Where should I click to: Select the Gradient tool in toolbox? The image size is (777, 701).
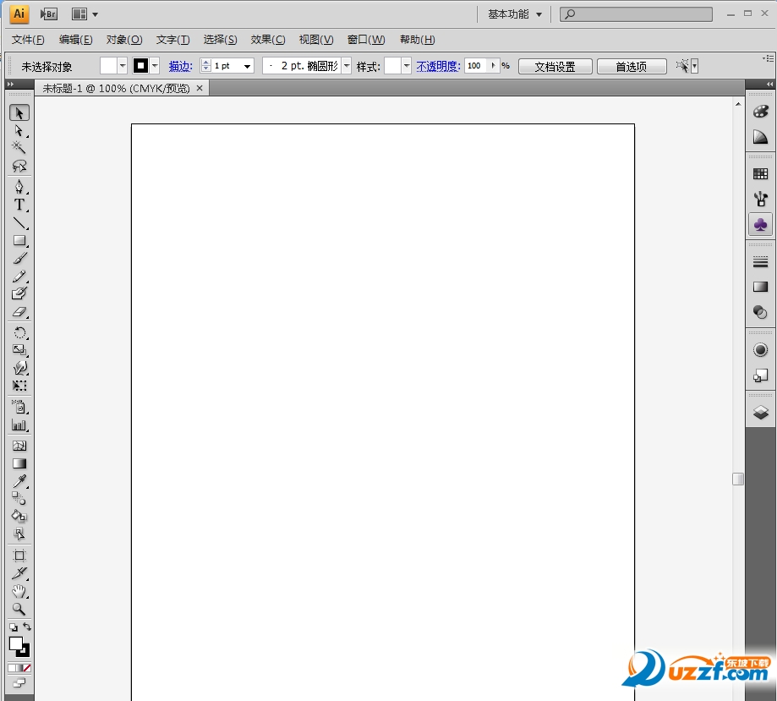[x=19, y=463]
